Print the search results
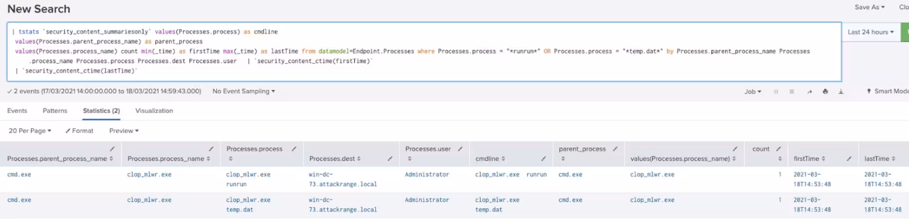This screenshot has width=909, height=222. coord(825,92)
